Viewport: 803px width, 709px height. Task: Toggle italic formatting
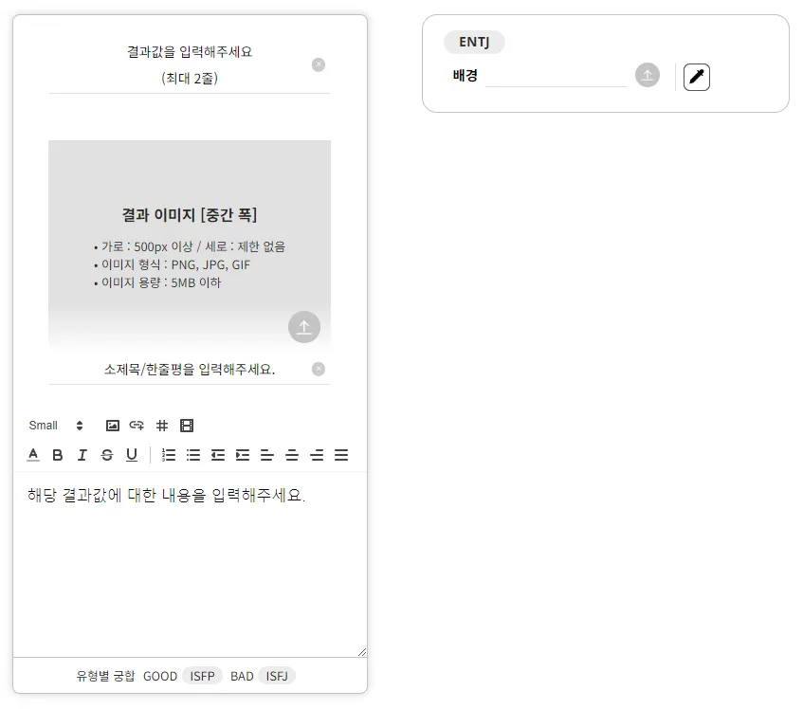coord(82,455)
